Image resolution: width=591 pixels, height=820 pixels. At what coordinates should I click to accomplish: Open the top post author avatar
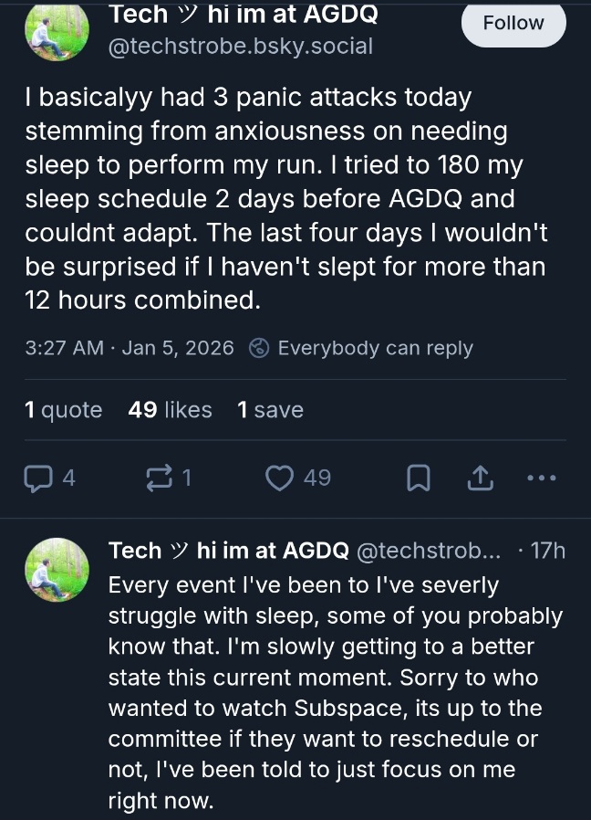pyautogui.click(x=57, y=32)
